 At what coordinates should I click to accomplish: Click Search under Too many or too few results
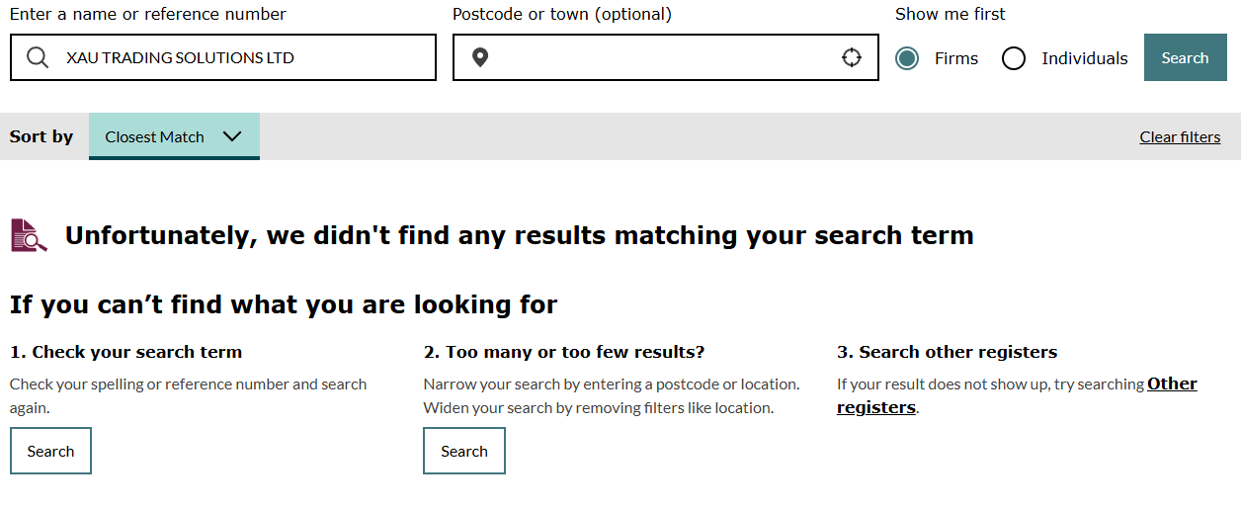[x=464, y=451]
